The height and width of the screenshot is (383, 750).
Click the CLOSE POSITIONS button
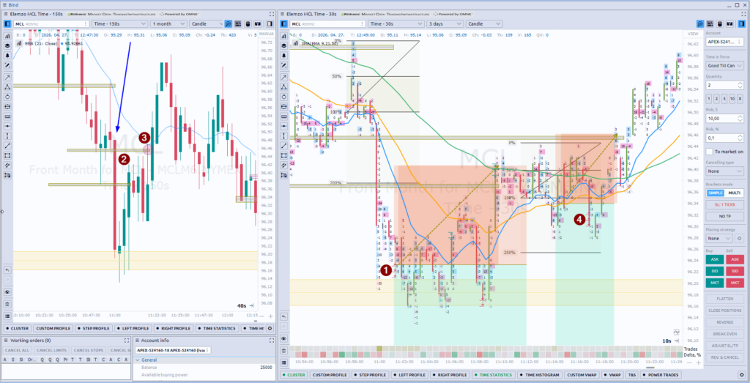point(724,310)
